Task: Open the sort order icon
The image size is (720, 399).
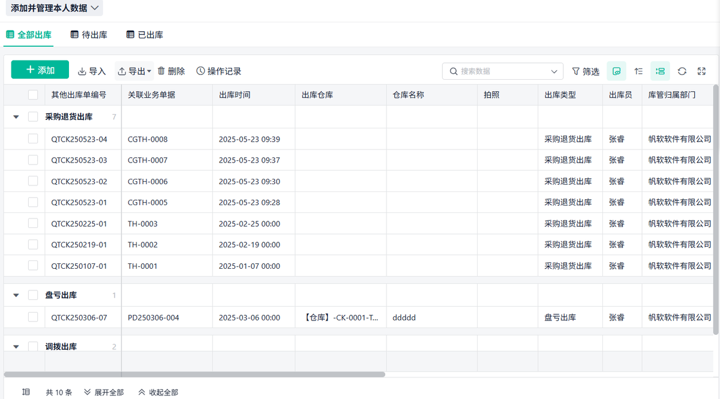Action: coord(638,71)
